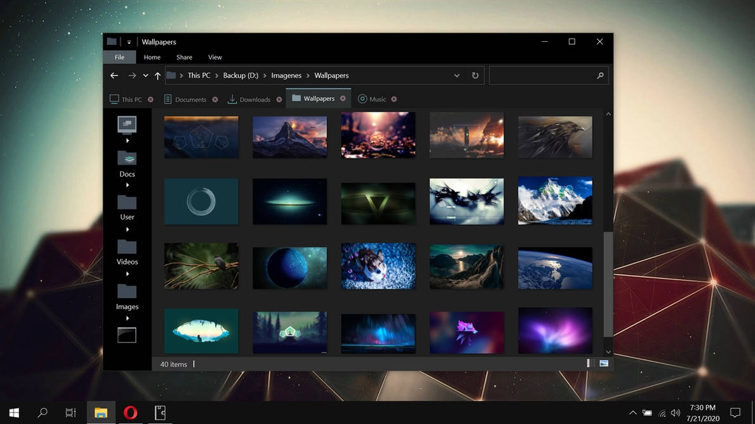Expand the address bar history dropdown
This screenshot has width=755, height=424.
[457, 75]
